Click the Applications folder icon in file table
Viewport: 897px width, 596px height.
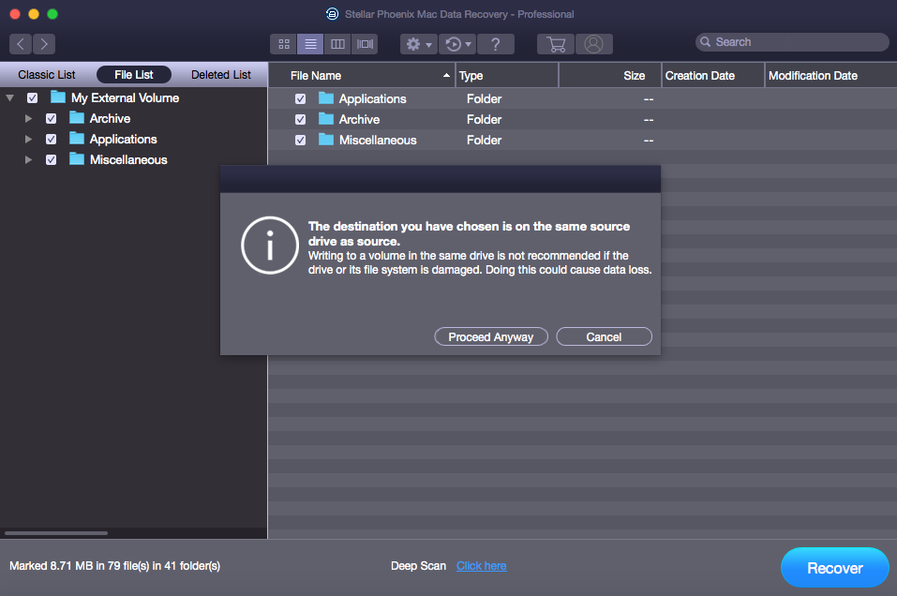[326, 97]
